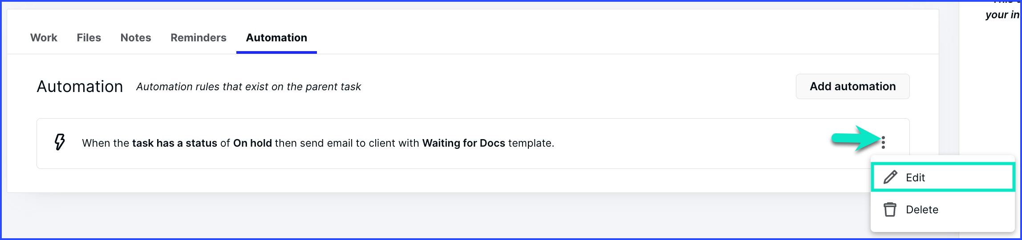Open the Files tab

point(89,38)
